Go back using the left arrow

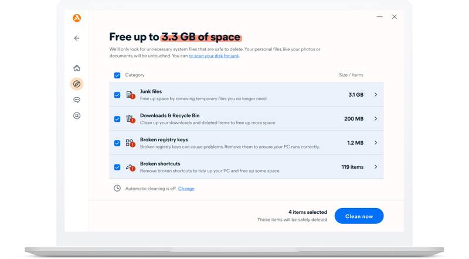(x=77, y=38)
